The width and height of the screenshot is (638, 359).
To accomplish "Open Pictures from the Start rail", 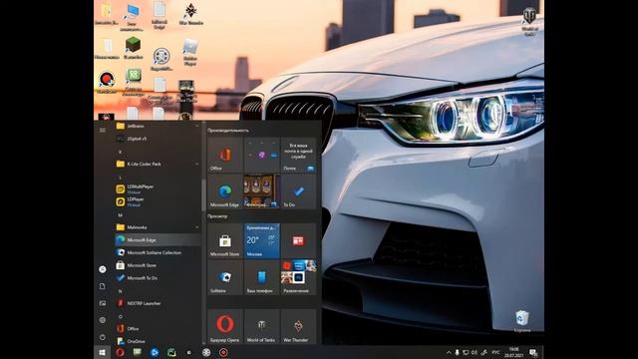I will (x=103, y=303).
